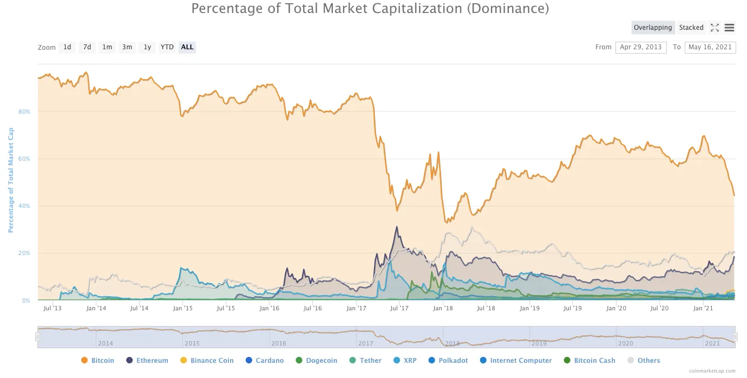Viewport: 747px width, 378px height.
Task: Select the ALL zoom range
Action: [187, 47]
